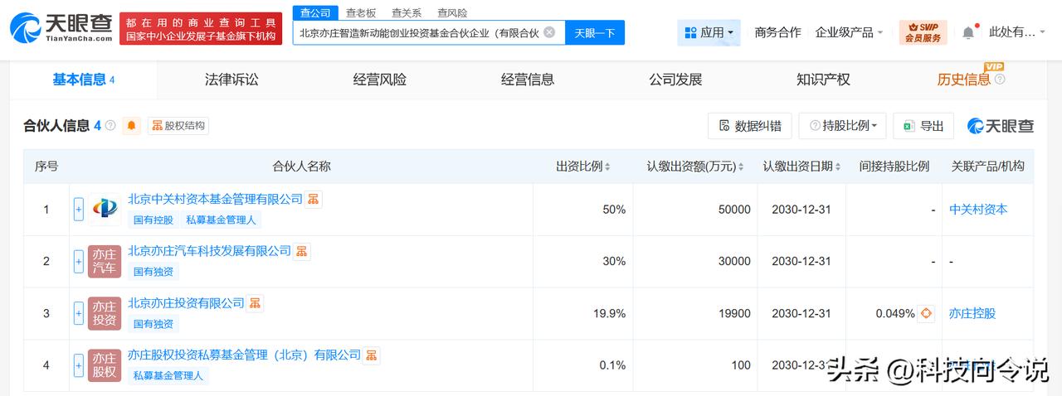Viewport: 1062px width, 396px height.
Task: Click the 数据纠错 button
Action: [750, 126]
